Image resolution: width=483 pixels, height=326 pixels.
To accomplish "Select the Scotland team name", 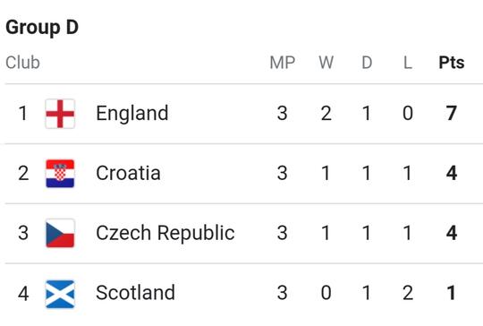I will [x=135, y=293].
